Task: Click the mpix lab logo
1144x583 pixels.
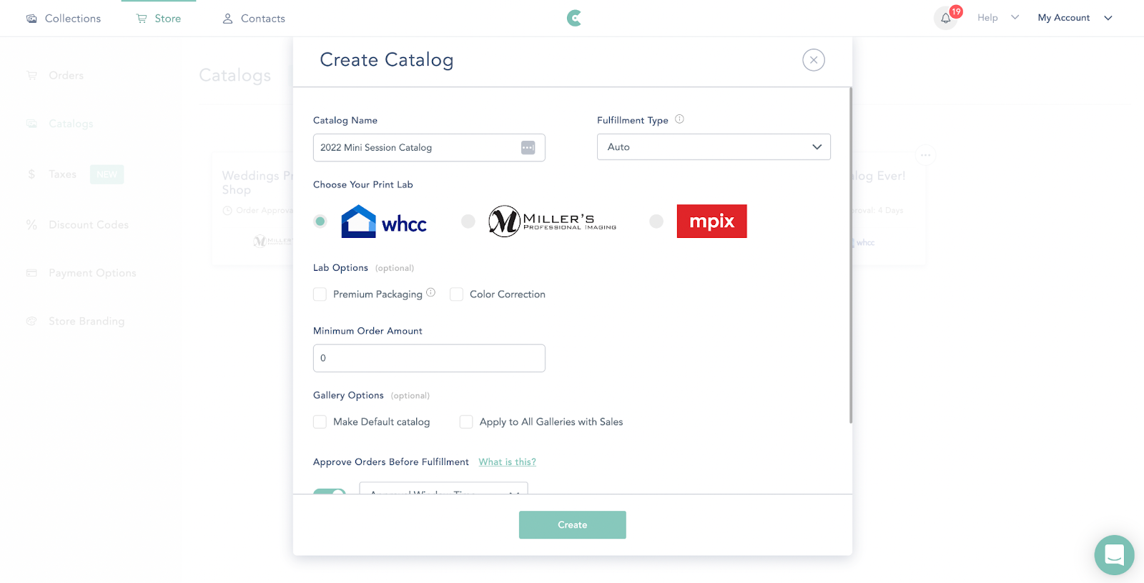Action: point(711,221)
